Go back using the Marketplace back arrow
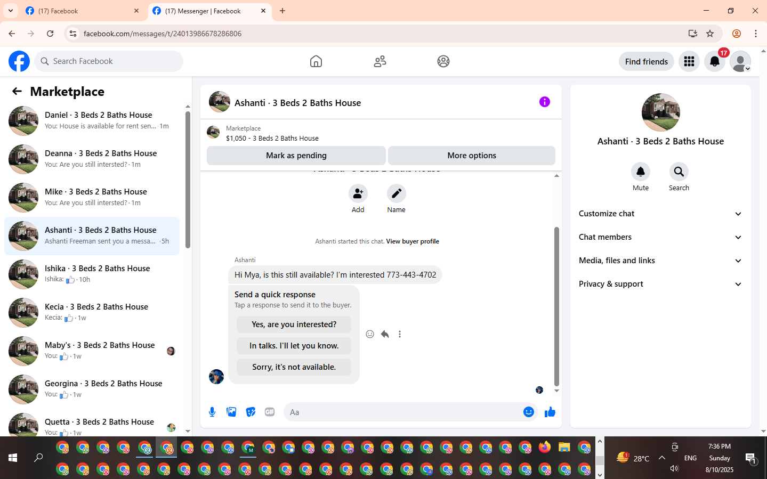The height and width of the screenshot is (479, 767). 17,92
